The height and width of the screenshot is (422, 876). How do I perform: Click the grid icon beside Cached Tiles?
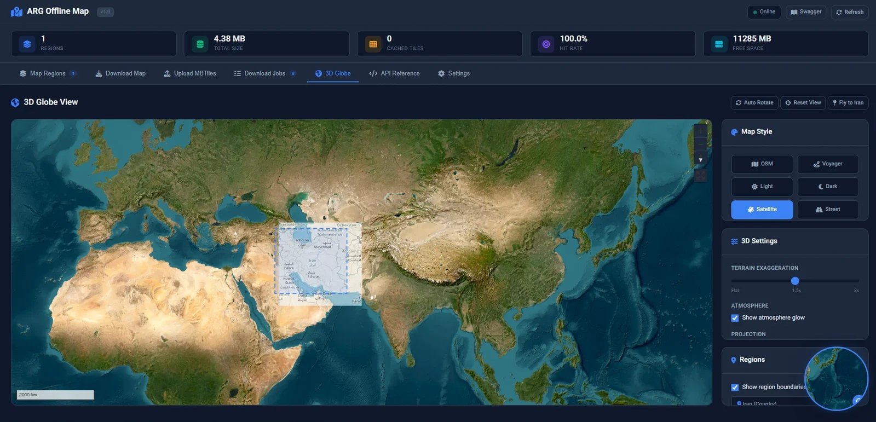373,44
